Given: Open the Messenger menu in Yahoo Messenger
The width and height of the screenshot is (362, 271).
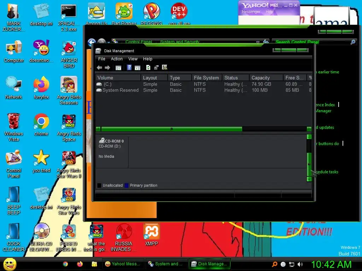Looking at the screenshot, I should pos(251,12).
